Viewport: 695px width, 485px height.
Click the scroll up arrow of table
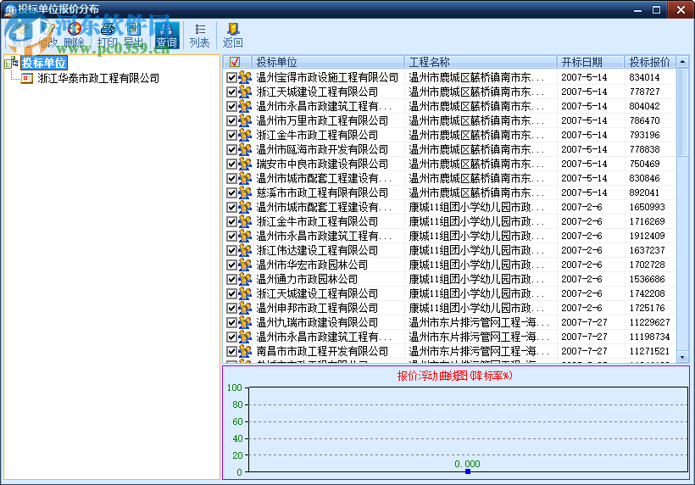click(x=682, y=62)
